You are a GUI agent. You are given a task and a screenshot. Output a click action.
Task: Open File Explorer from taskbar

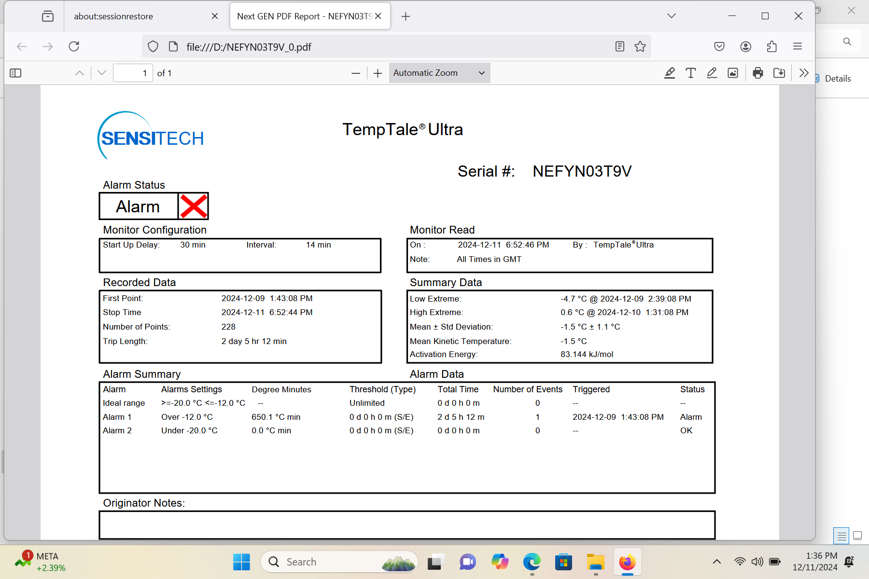click(x=595, y=562)
